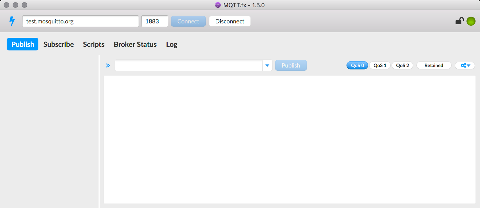Open the Scripts tab
480x208 pixels.
[x=94, y=44]
